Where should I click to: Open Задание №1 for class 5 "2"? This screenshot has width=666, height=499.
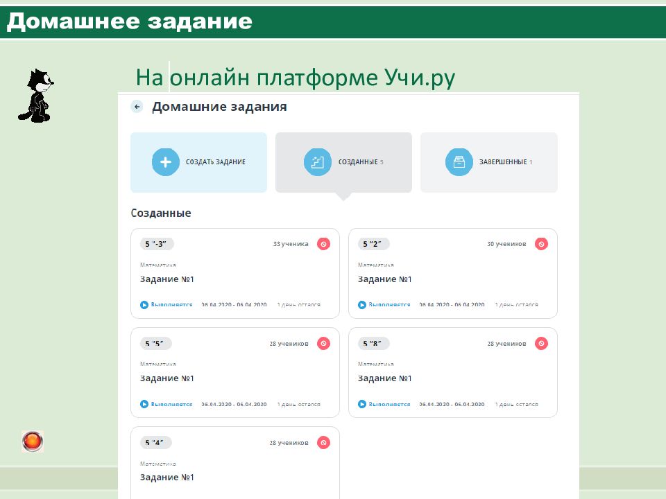(385, 279)
